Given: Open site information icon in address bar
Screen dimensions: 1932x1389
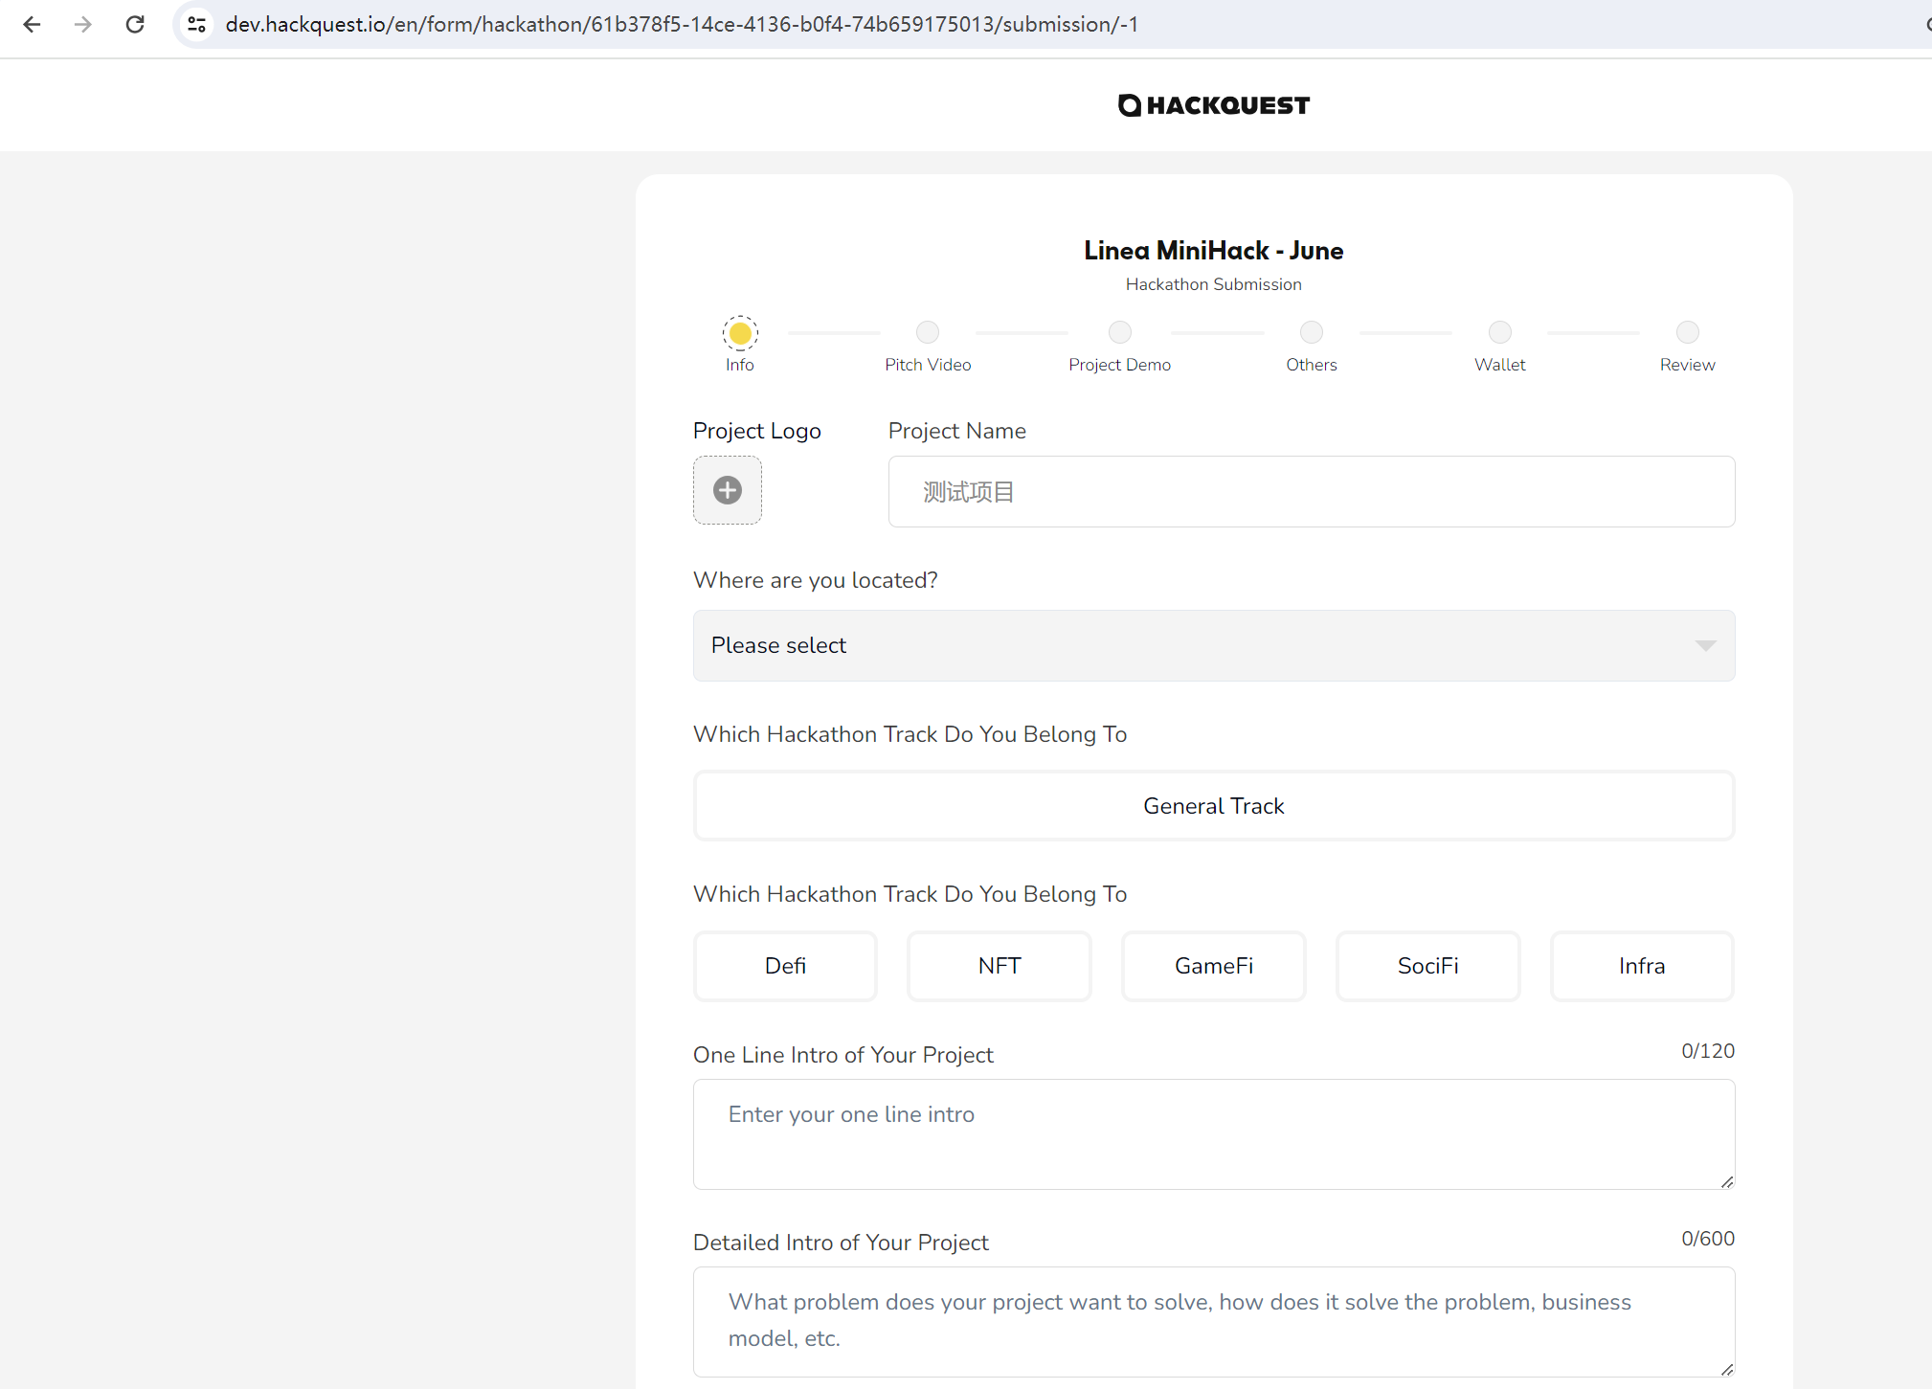Looking at the screenshot, I should pyautogui.click(x=197, y=24).
